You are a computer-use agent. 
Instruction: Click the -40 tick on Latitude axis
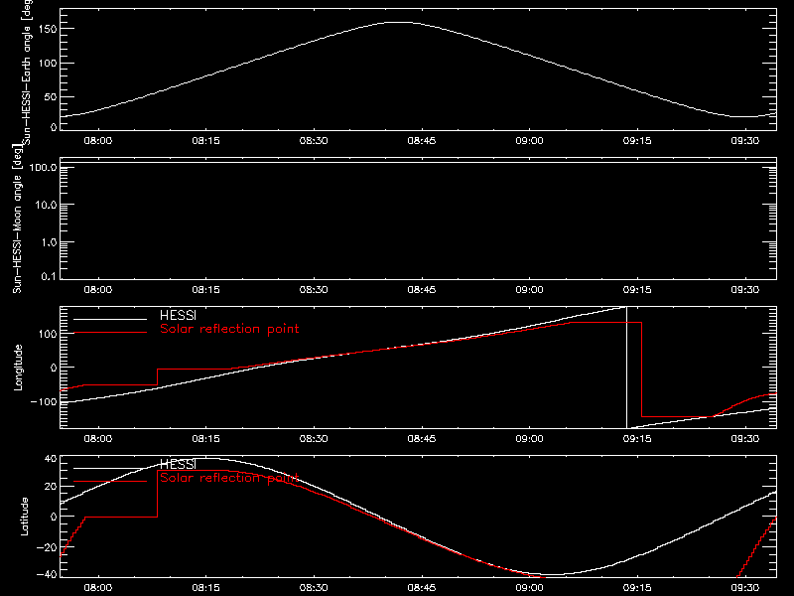[x=47, y=575]
